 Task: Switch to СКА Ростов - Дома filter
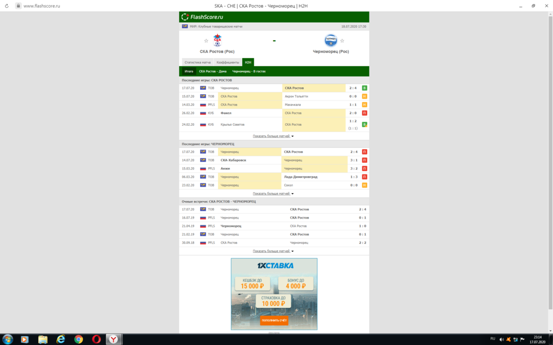point(213,71)
